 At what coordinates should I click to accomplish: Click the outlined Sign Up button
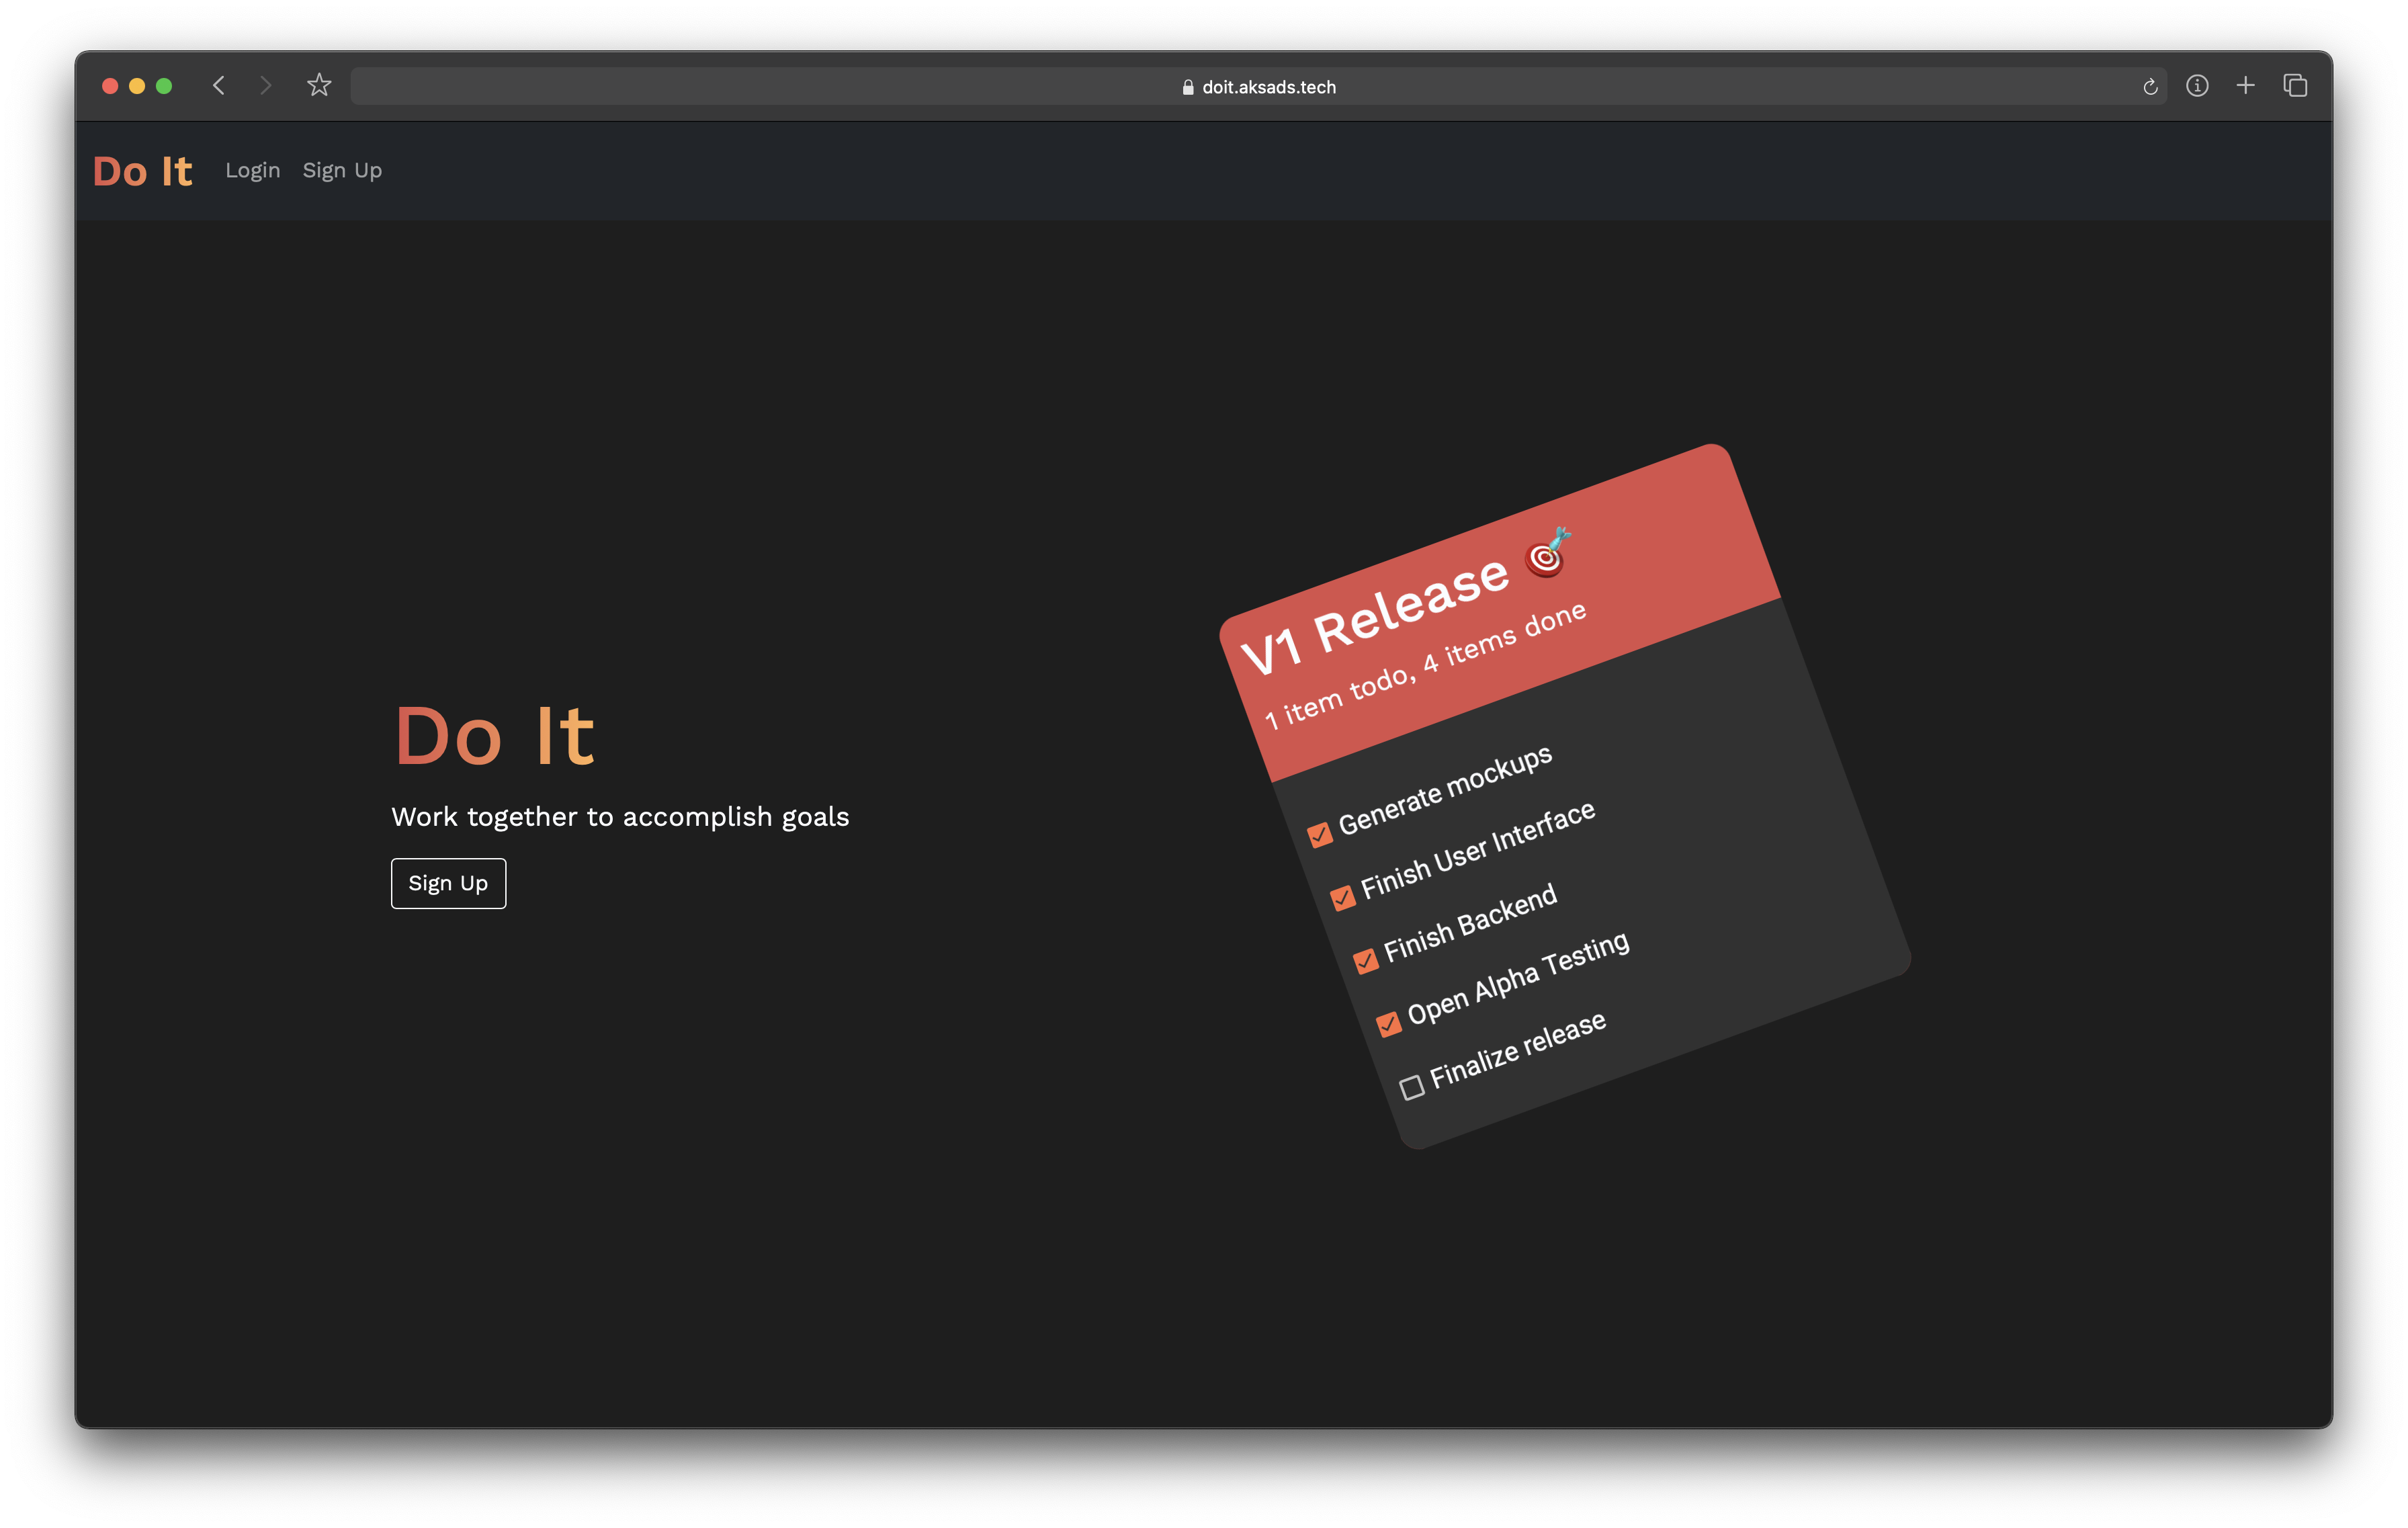tap(448, 883)
